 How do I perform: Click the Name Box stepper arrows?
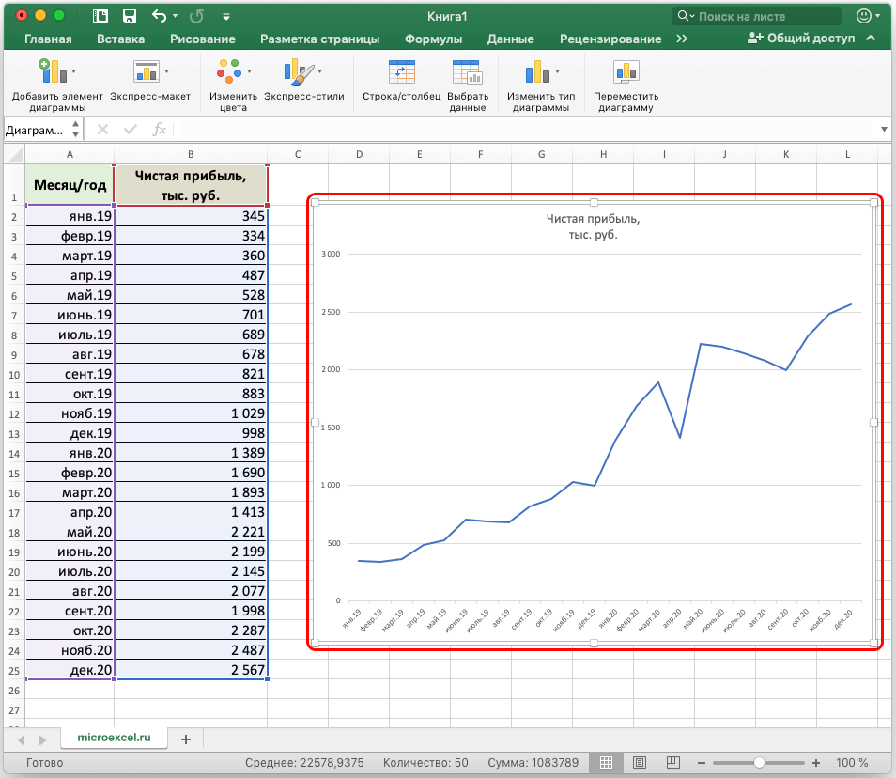click(x=75, y=129)
